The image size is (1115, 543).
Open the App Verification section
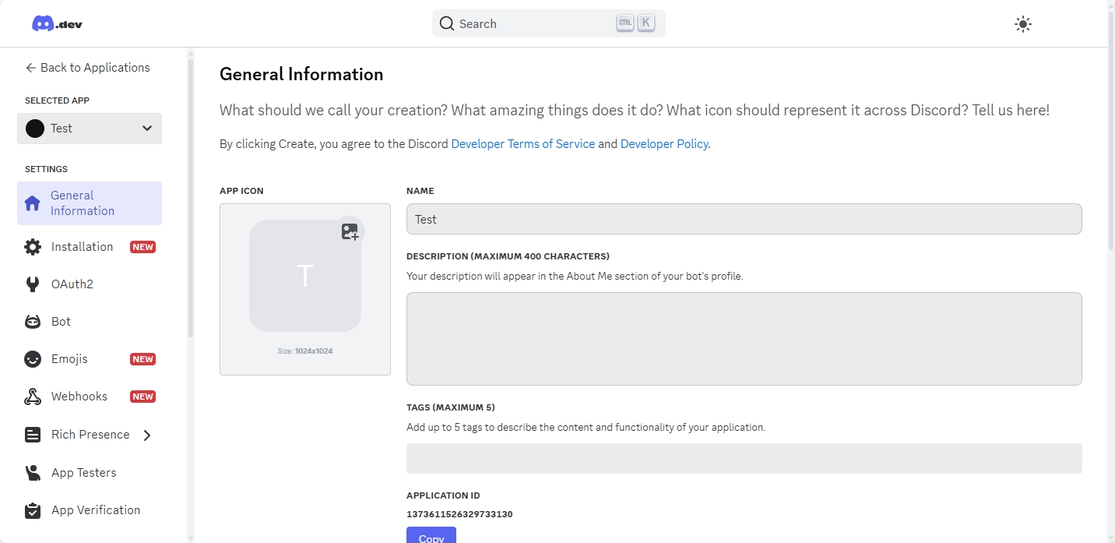90,510
